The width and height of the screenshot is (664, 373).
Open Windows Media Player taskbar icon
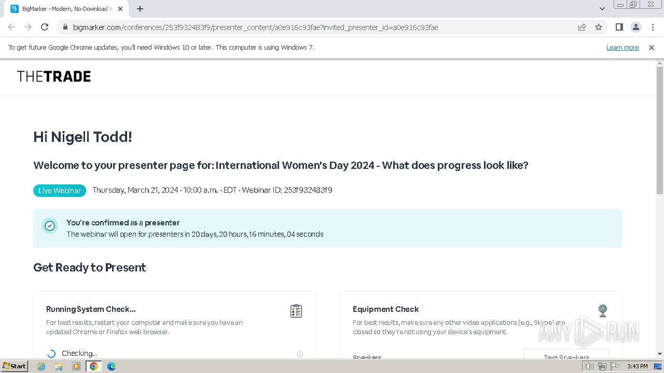[x=76, y=366]
